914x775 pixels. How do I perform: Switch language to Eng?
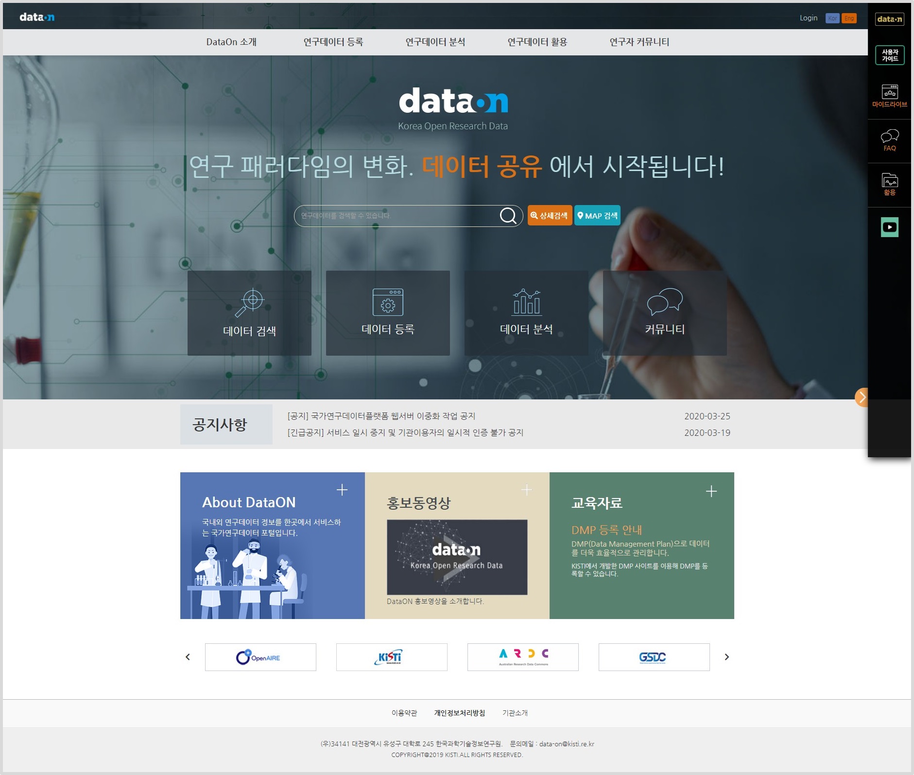point(849,18)
